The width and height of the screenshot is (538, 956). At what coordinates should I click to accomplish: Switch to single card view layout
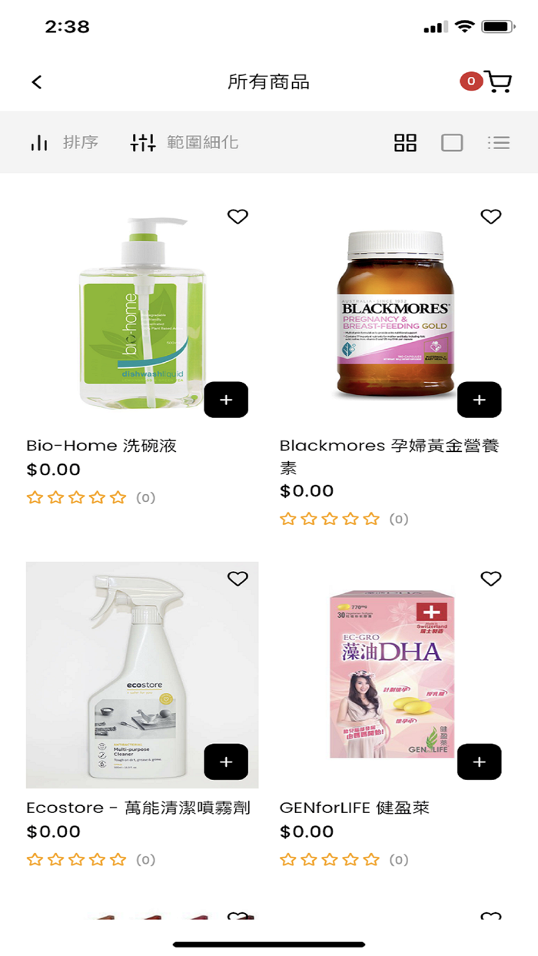(452, 143)
